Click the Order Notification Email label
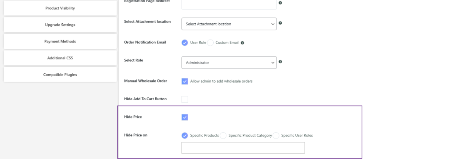The width and height of the screenshot is (466, 159). click(145, 42)
